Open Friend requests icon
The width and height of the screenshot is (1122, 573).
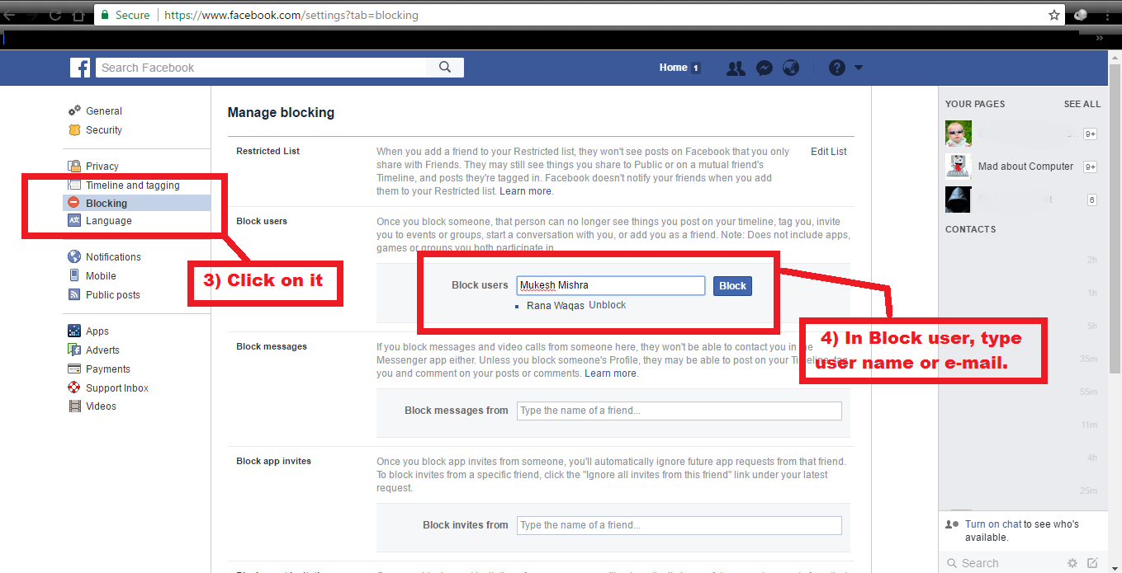[736, 68]
